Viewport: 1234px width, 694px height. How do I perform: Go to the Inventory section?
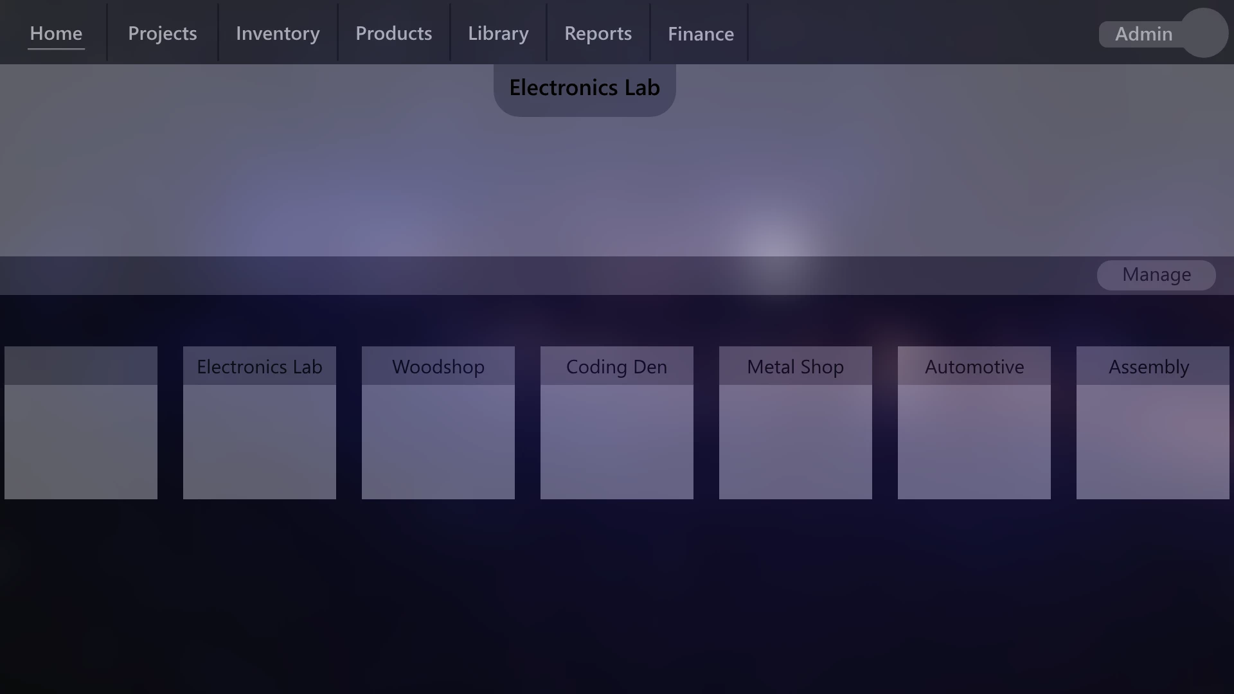pos(278,33)
